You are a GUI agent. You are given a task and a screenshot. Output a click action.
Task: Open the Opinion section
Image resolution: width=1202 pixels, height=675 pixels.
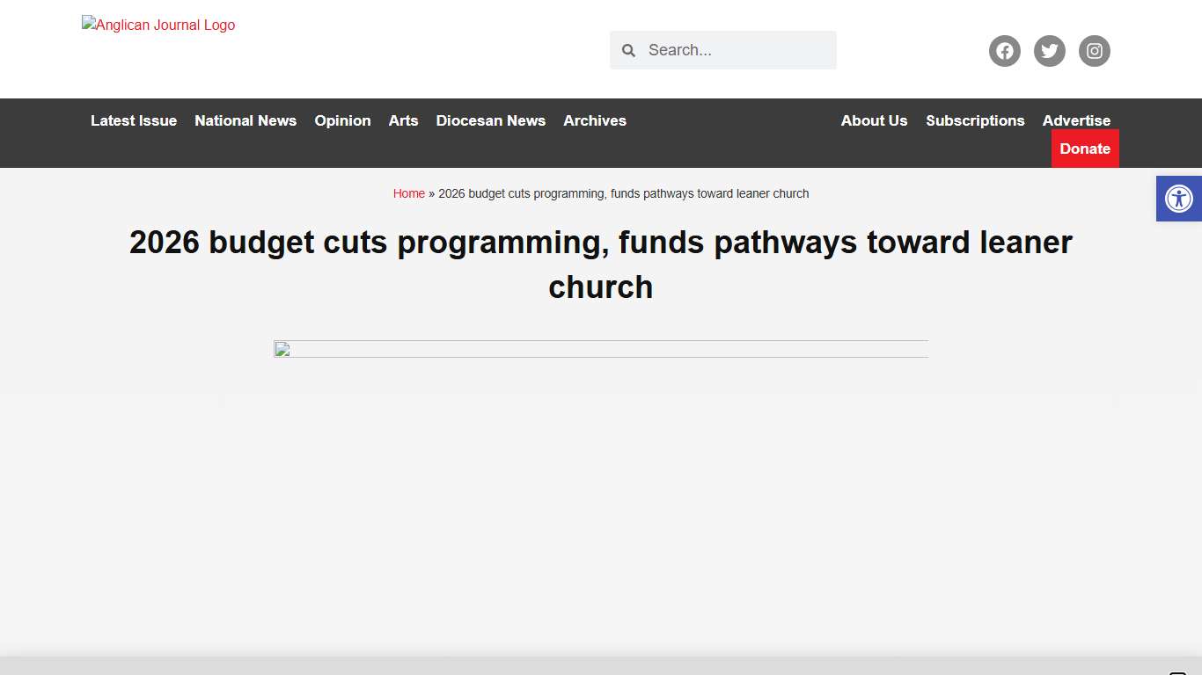(x=342, y=120)
